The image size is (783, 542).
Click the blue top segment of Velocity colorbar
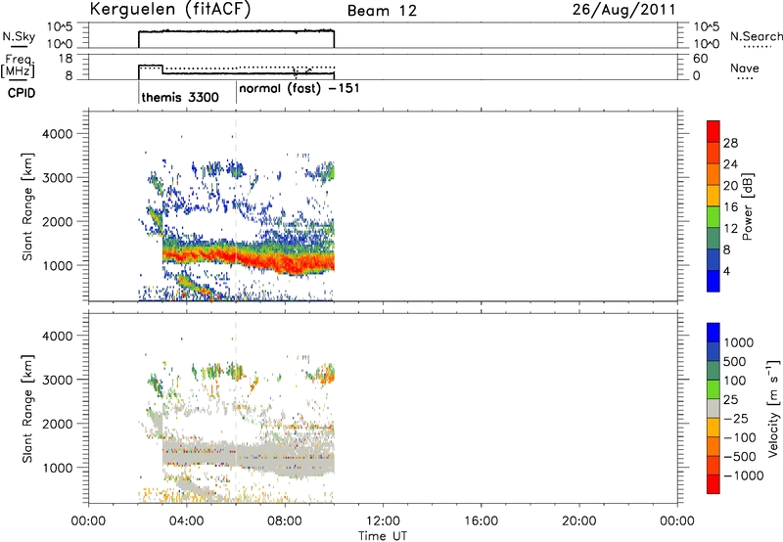[x=714, y=333]
